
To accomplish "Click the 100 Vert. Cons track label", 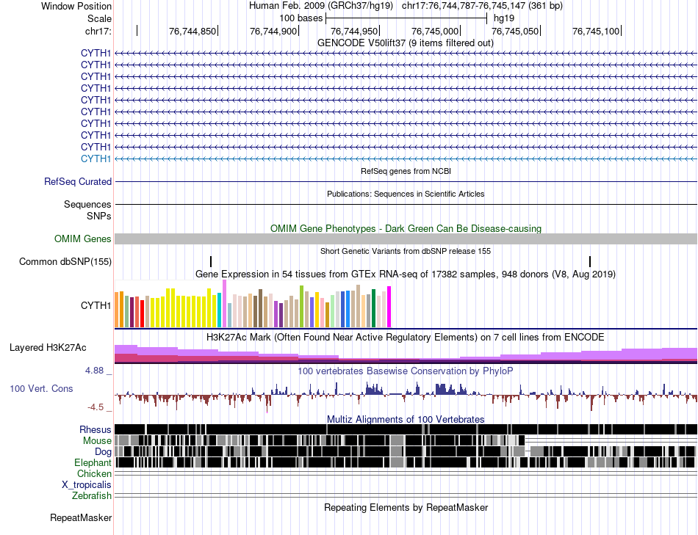I will click(41, 389).
